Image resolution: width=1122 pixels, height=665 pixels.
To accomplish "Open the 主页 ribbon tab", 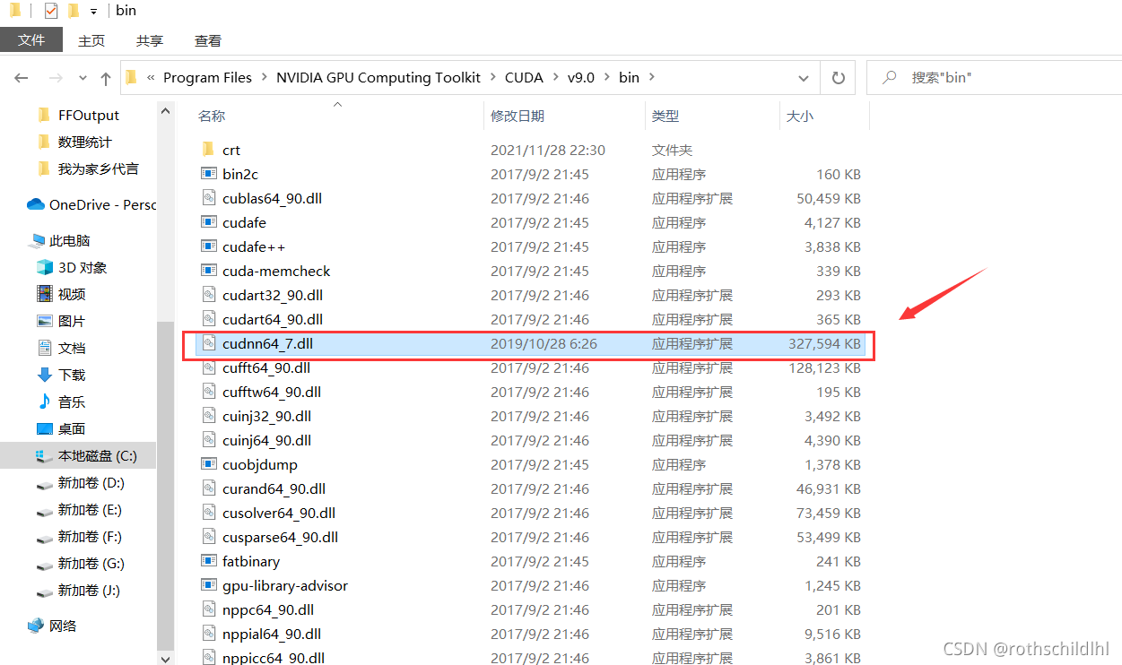I will (91, 40).
